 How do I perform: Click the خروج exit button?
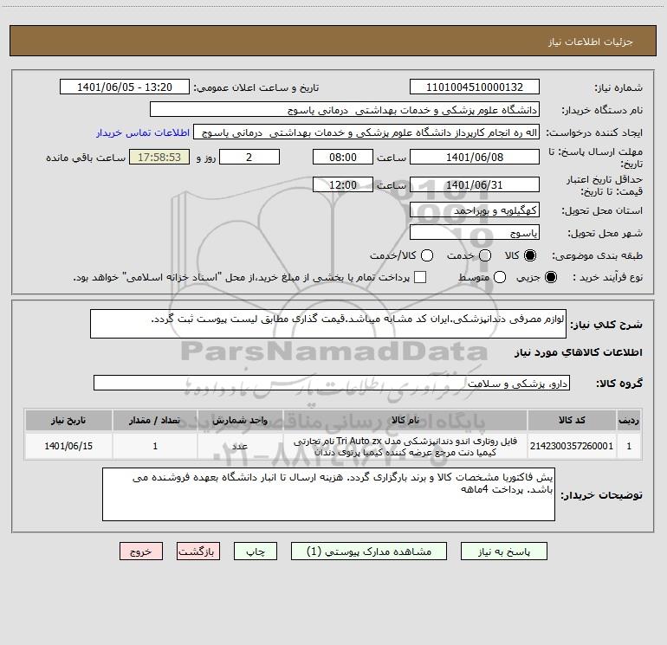coord(141,551)
